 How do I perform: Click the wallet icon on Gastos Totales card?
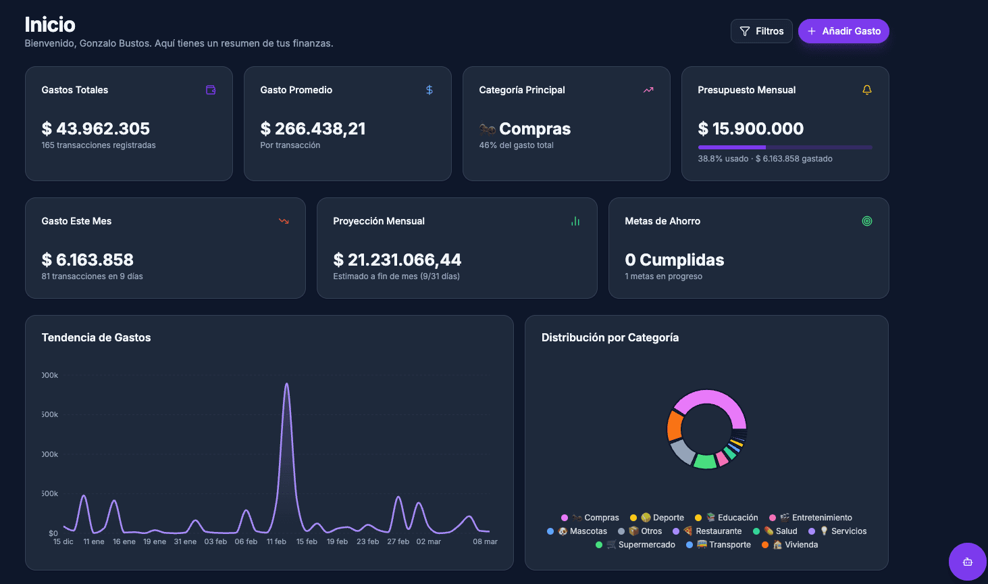[x=211, y=89]
